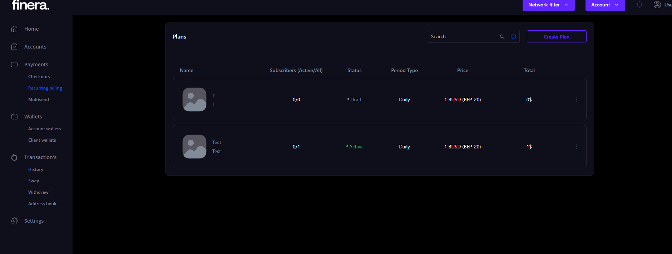Click the Home sidebar icon
Image resolution: width=672 pixels, height=254 pixels.
tap(14, 29)
